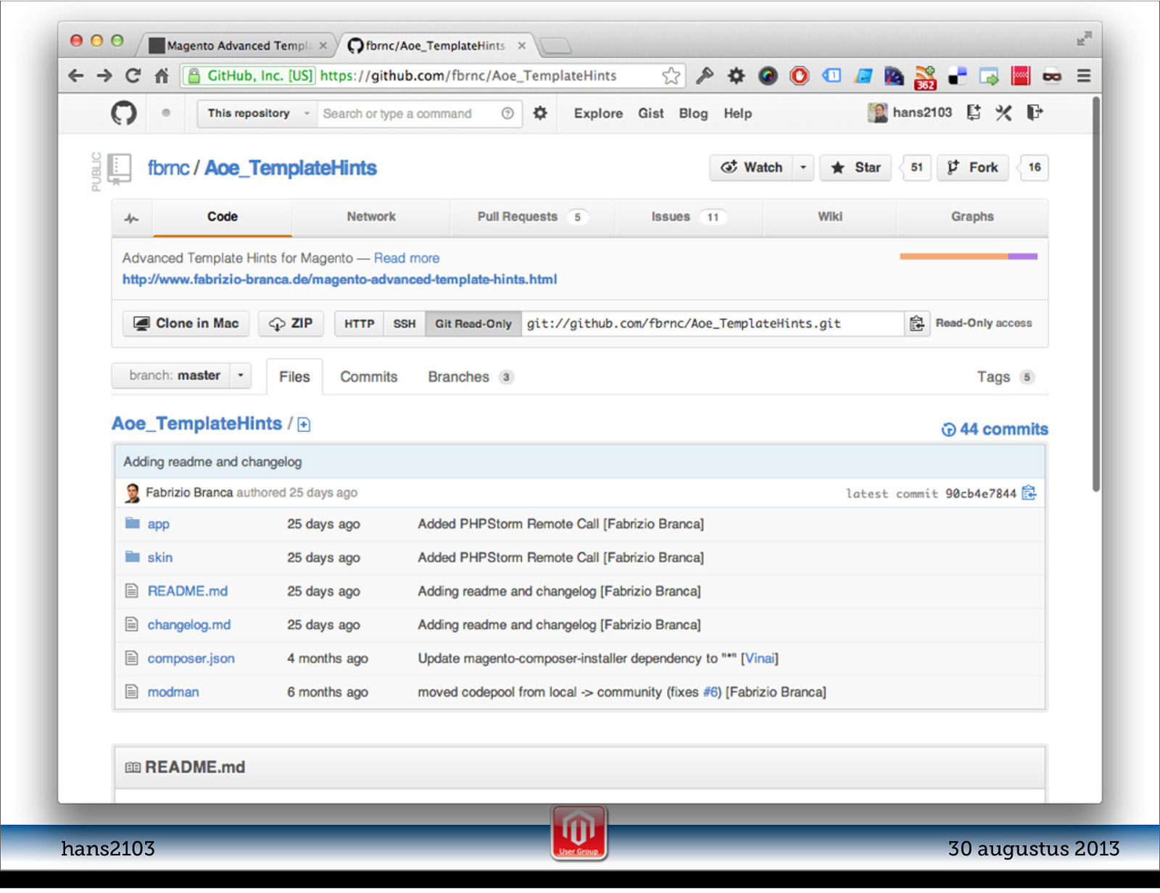Click the page vertical scrollbar

(1096, 294)
